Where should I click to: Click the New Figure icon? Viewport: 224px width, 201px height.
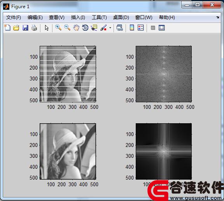[x=7, y=28]
